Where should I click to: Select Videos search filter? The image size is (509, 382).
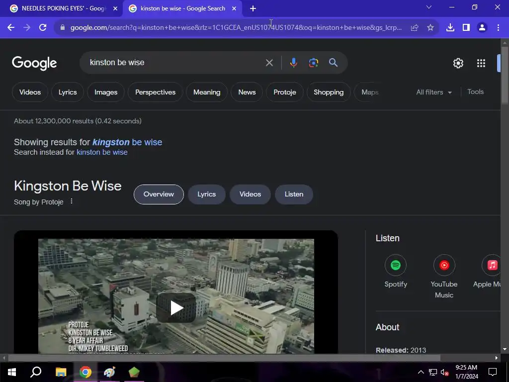pyautogui.click(x=30, y=92)
